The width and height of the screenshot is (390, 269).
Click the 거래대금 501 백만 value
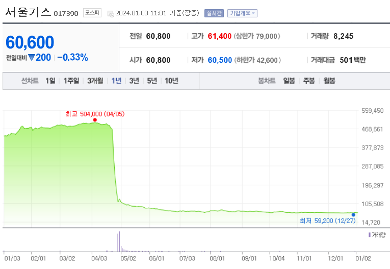coord(353,60)
